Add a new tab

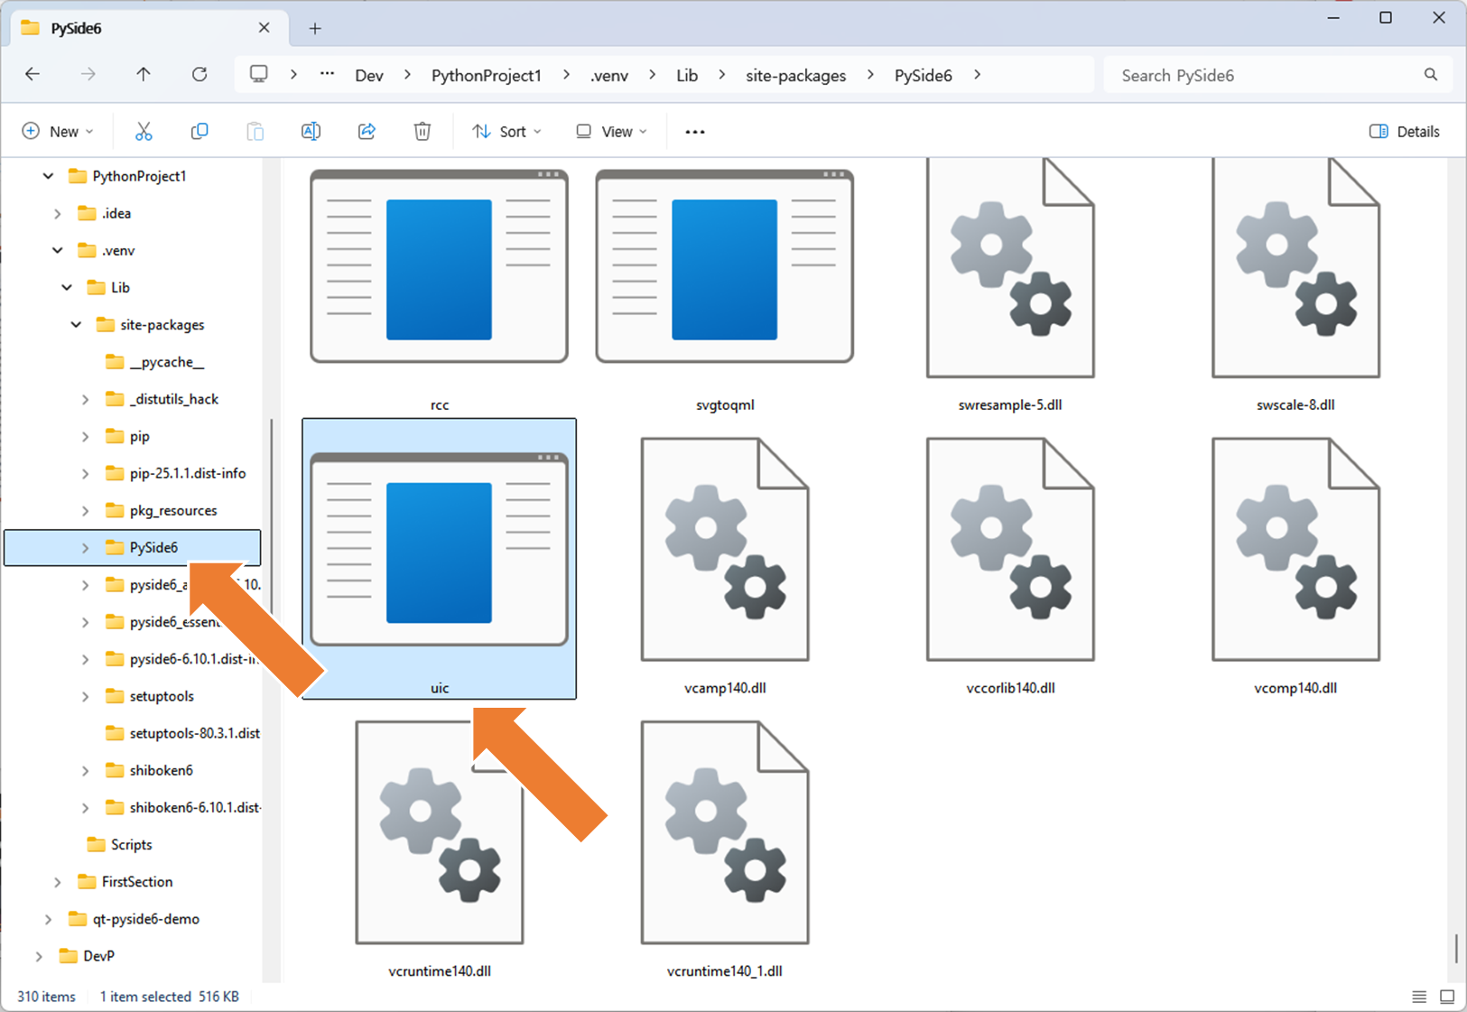[315, 29]
